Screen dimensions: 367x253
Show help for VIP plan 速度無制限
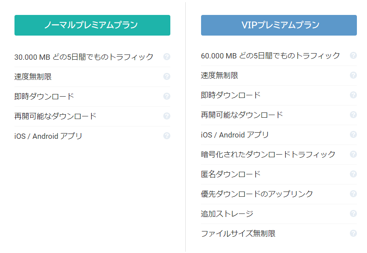(x=353, y=75)
